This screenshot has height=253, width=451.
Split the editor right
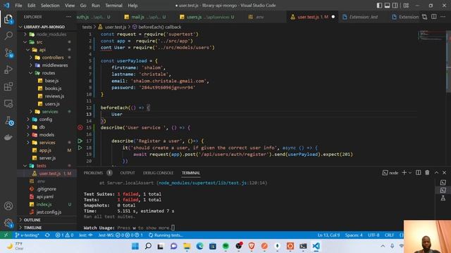click(434, 17)
